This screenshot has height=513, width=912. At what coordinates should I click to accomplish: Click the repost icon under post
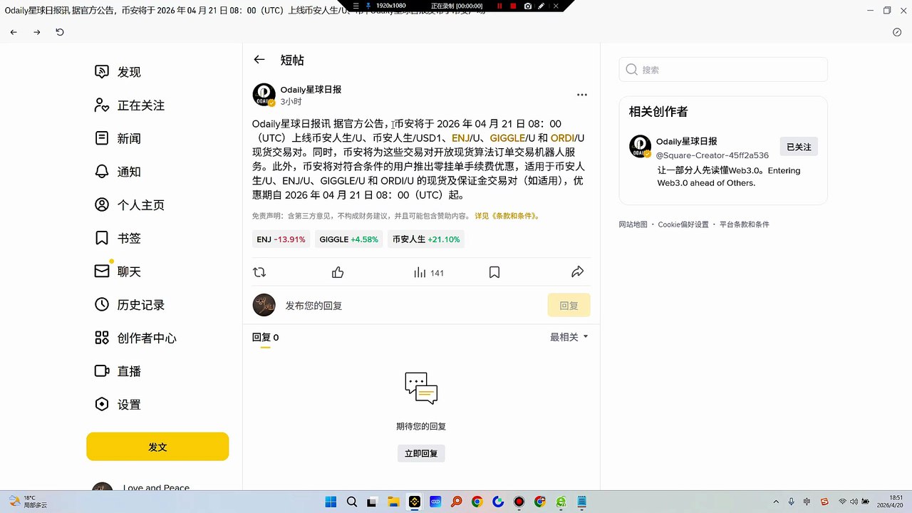[x=259, y=272]
